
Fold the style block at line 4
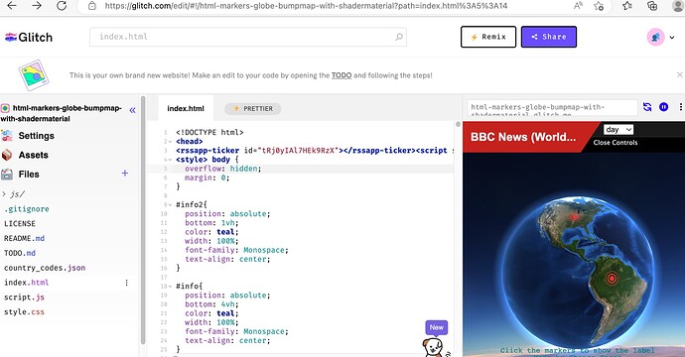click(170, 160)
